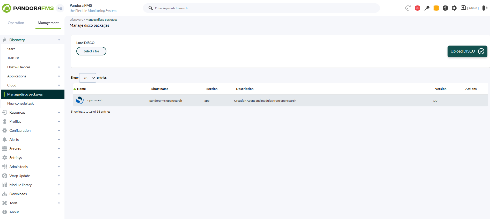The image size is (490, 219).
Task: Expand the Warp Update chevron
Action: [x=59, y=176]
